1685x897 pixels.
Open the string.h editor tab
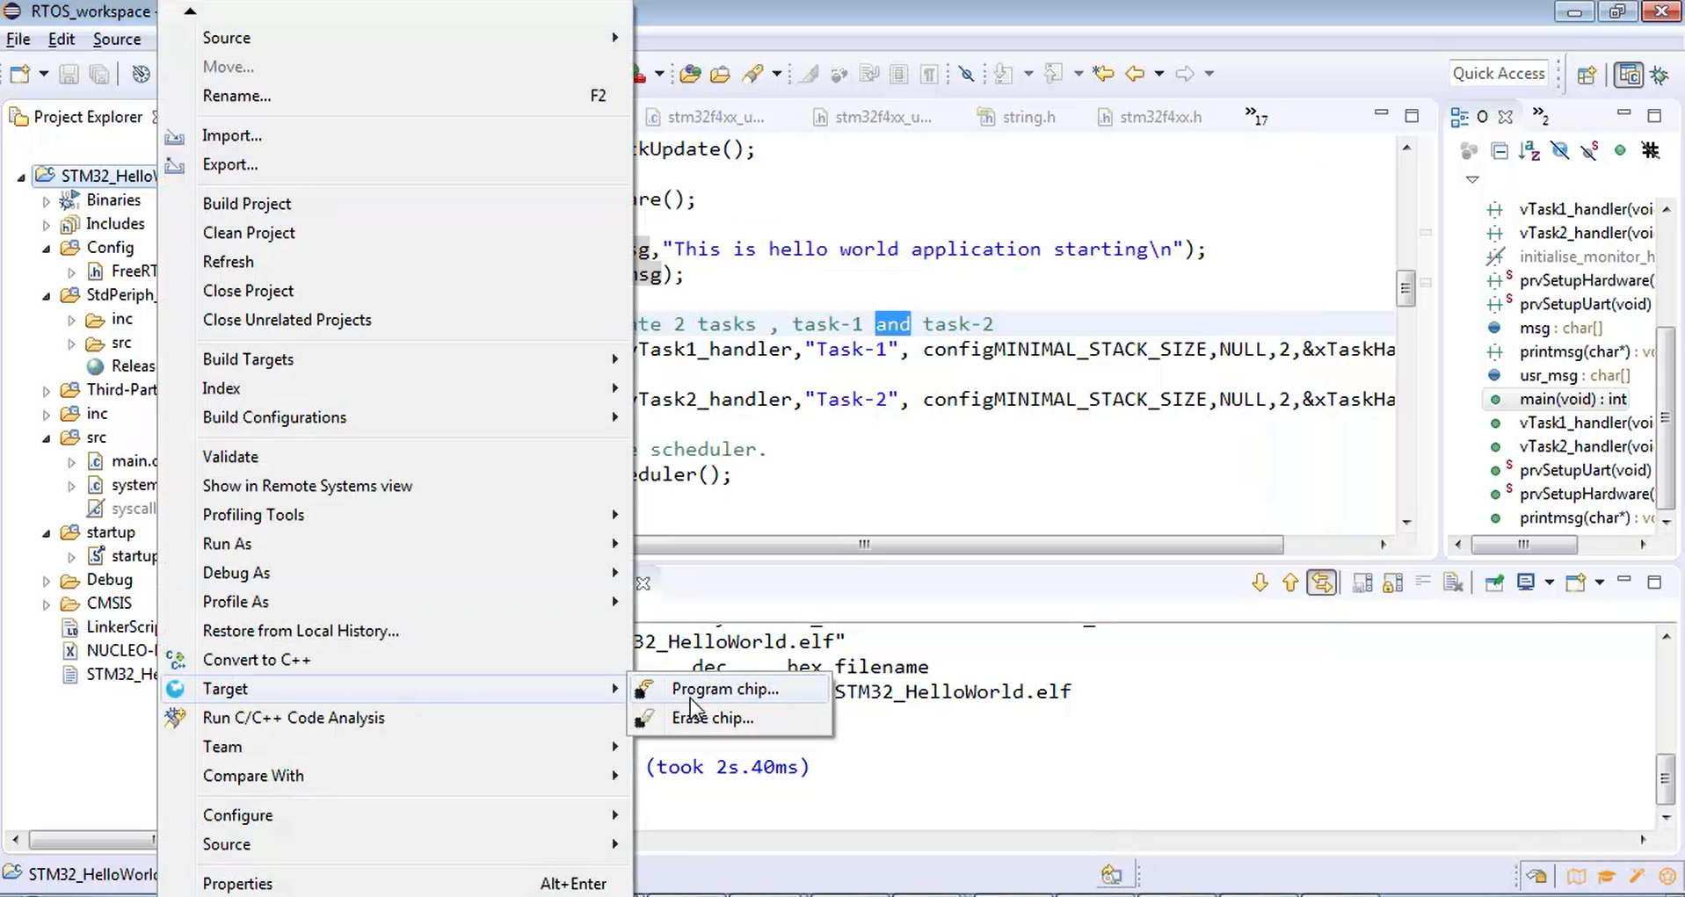[1017, 117]
